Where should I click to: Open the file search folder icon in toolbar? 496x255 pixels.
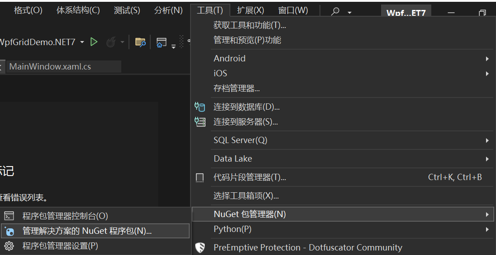pyautogui.click(x=140, y=42)
